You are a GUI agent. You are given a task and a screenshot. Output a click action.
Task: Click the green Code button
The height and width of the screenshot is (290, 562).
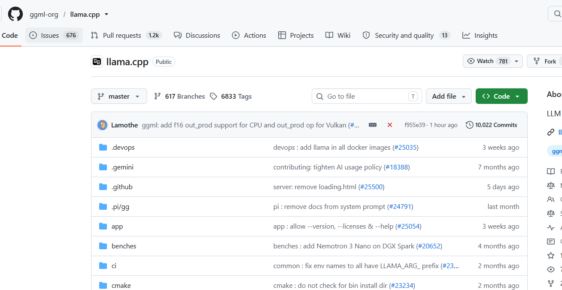[501, 96]
